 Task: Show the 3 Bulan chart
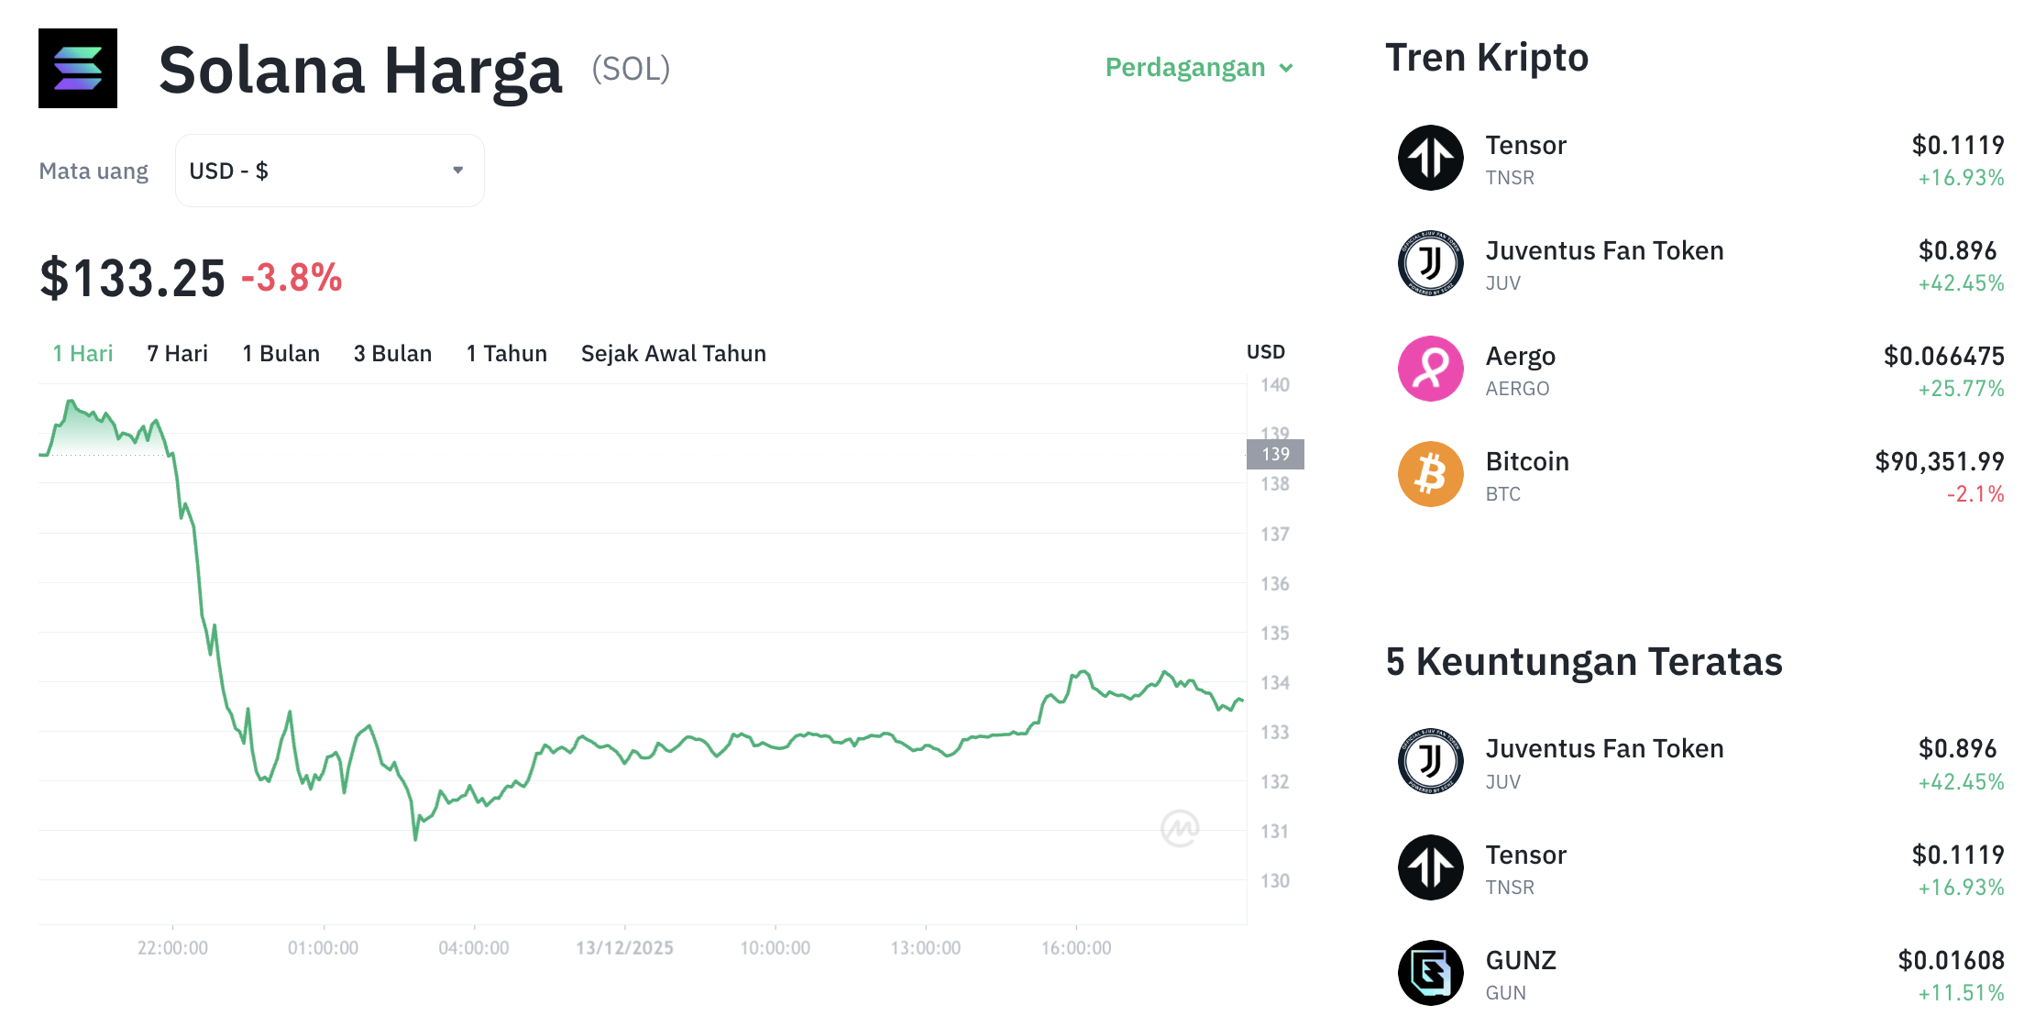[392, 353]
